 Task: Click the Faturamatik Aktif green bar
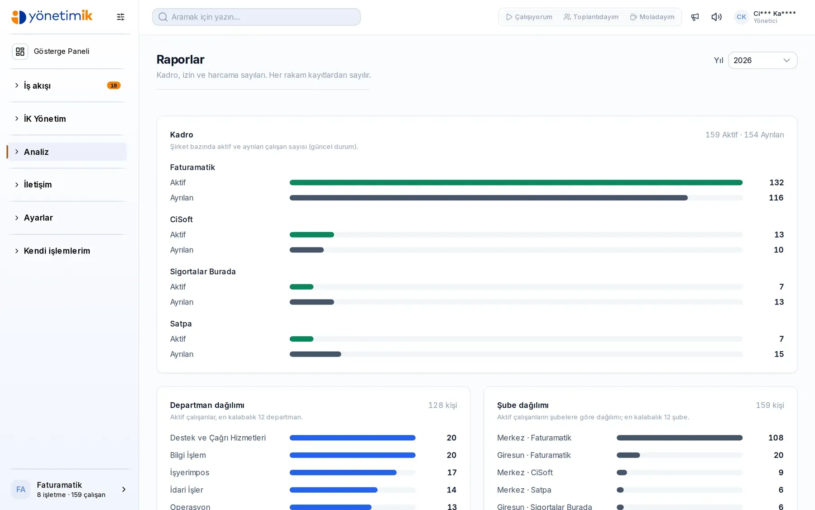coord(516,182)
